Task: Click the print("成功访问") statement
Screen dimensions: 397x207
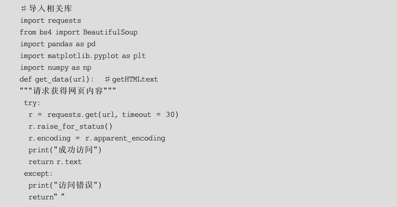Action: click(x=65, y=150)
